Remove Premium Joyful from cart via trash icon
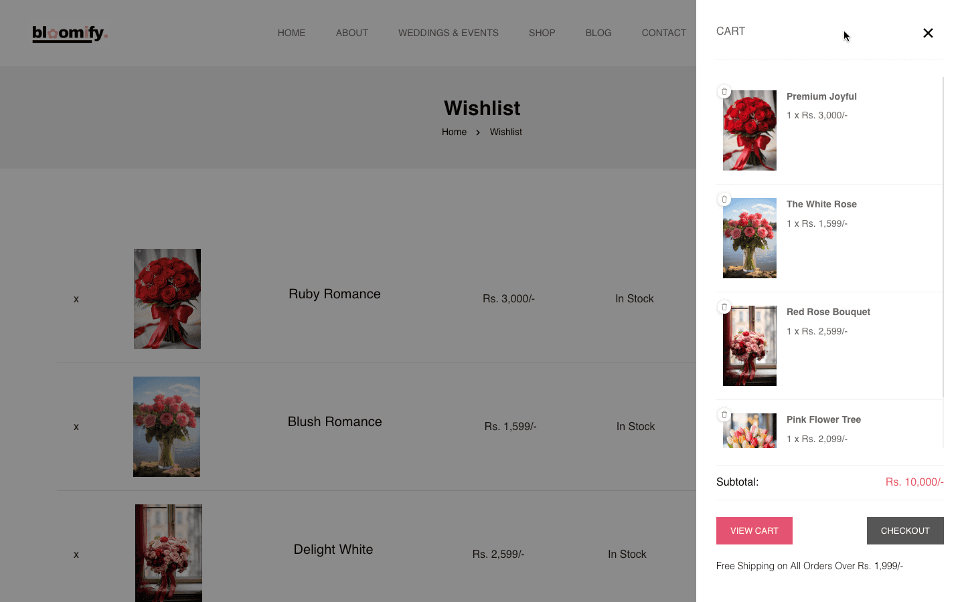This screenshot has width=964, height=602. click(724, 92)
